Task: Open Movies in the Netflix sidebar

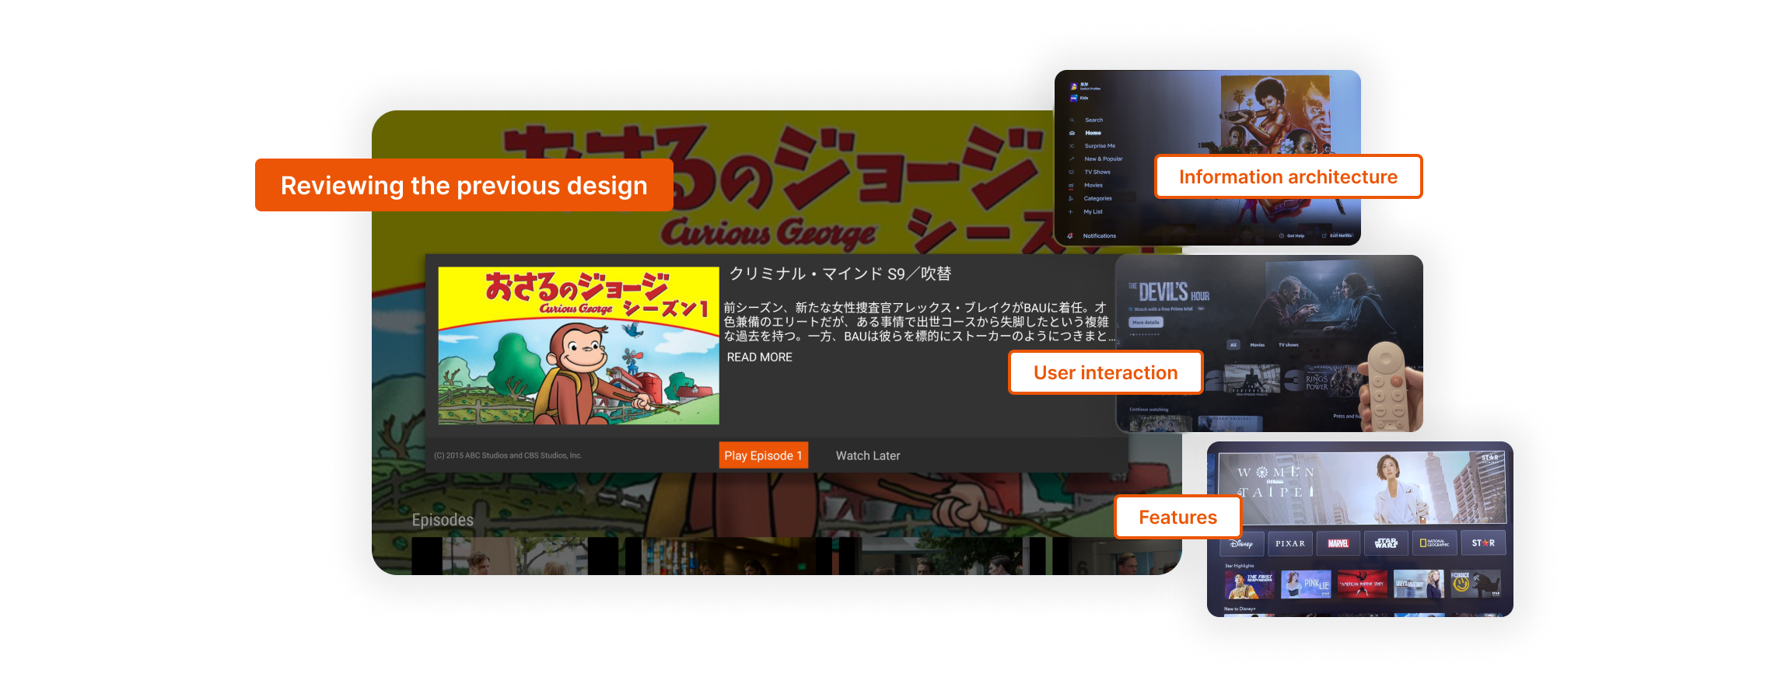Action: (1093, 185)
